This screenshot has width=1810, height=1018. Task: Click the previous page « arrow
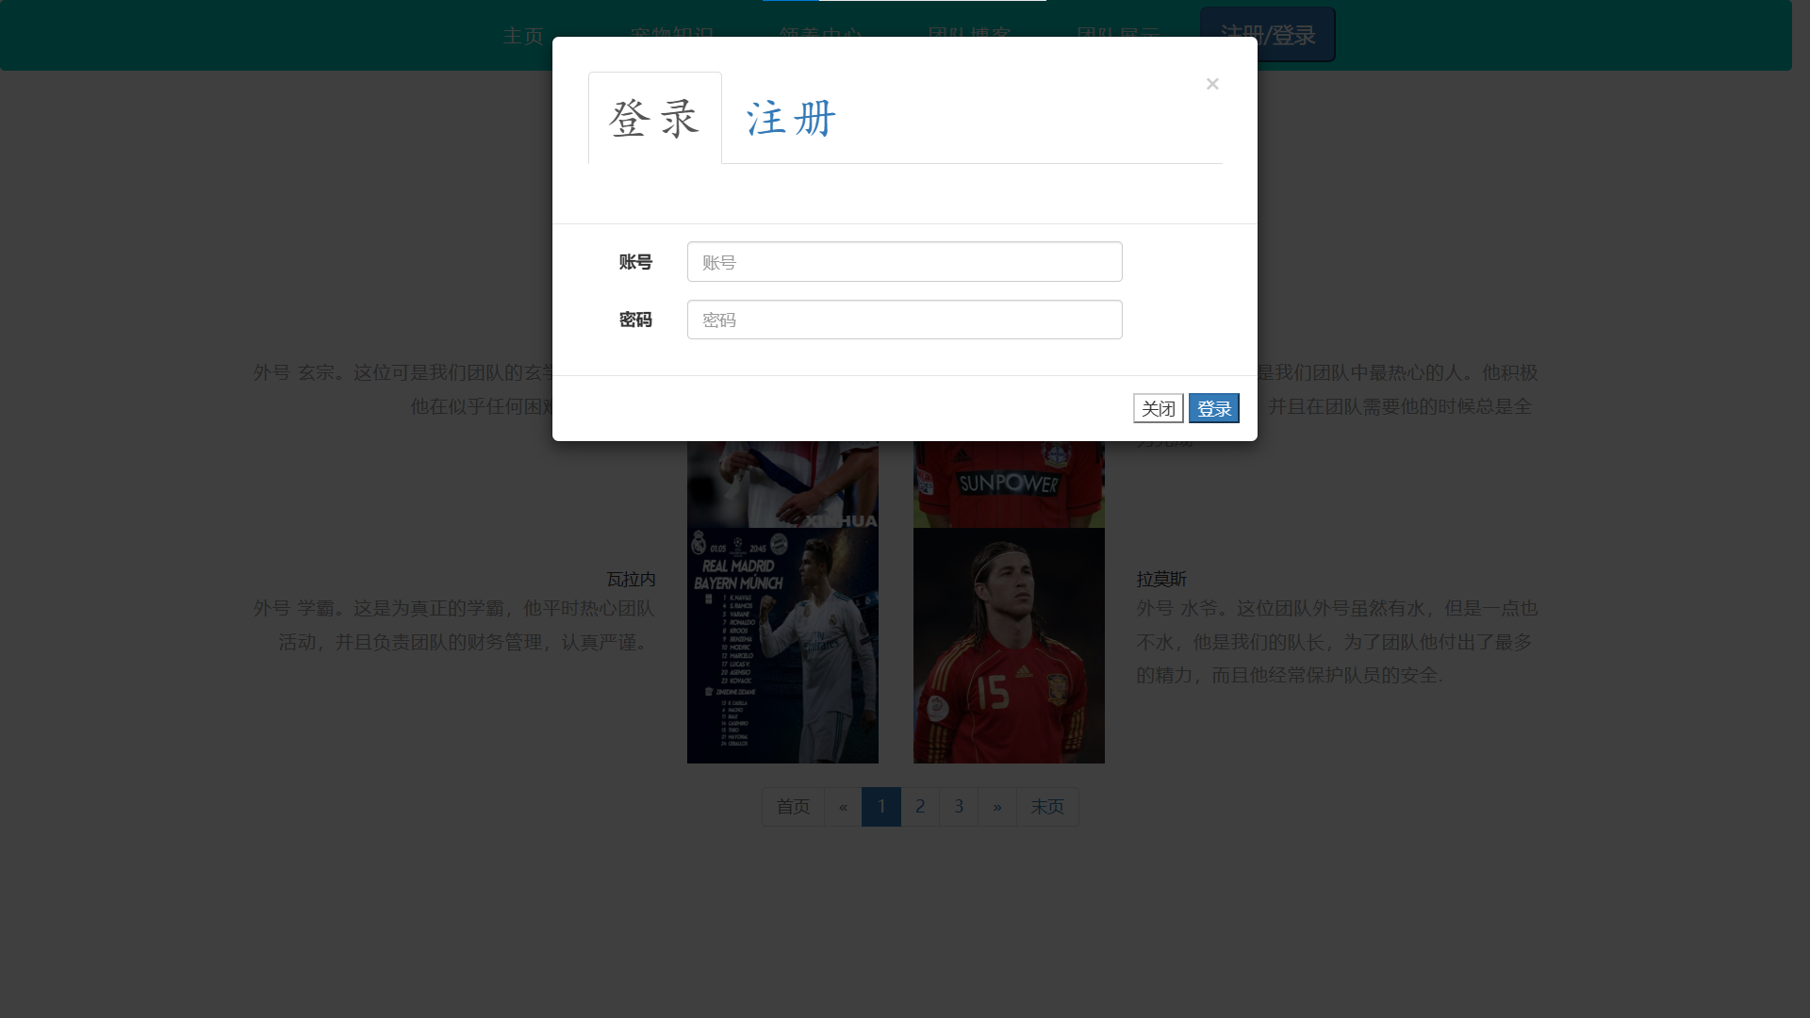tap(843, 807)
